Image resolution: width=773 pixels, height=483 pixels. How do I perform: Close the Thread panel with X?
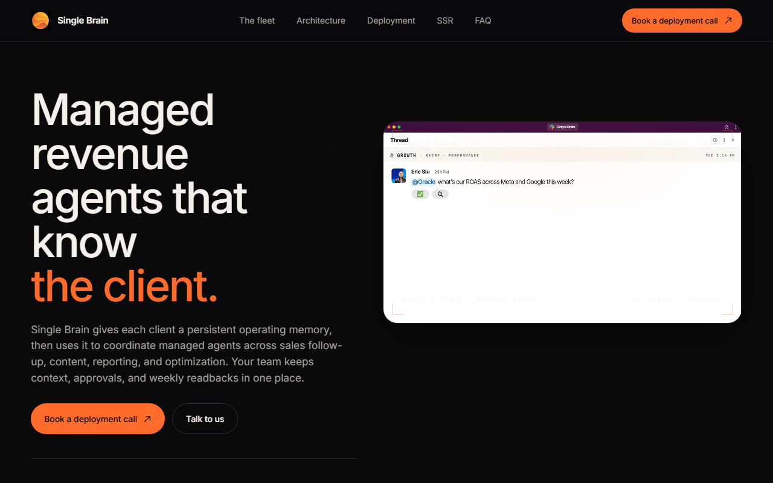[x=733, y=140]
